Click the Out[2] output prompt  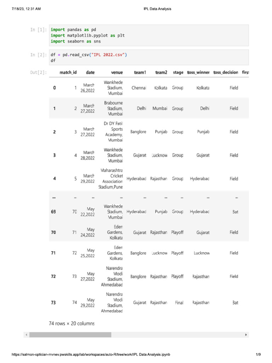pos(39,72)
